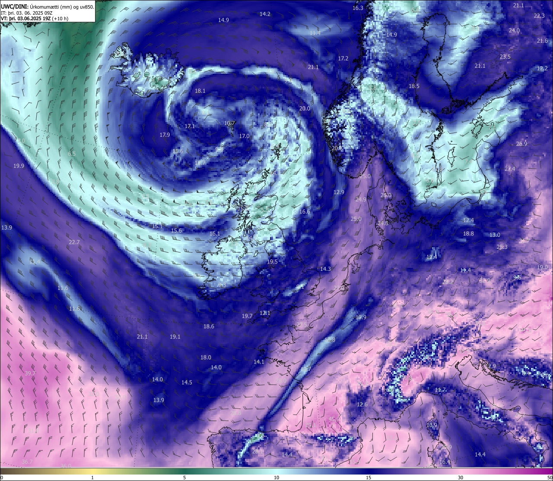Click the 15.1 value label
Viewport: 553px width, 481px height.
tap(157, 226)
